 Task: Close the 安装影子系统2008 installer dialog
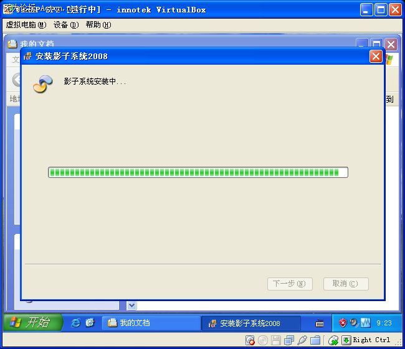[376, 56]
